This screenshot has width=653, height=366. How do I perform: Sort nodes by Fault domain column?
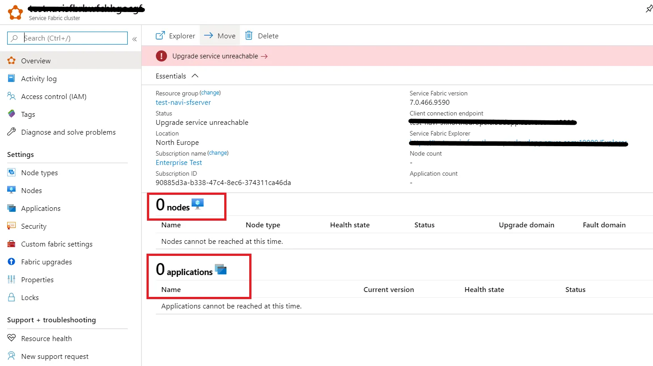tap(604, 225)
